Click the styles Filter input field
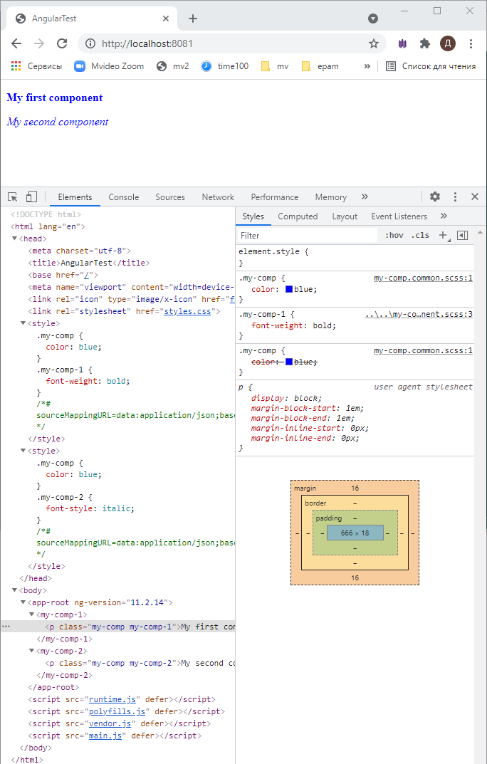Screen dimensions: 487x764 (306, 236)
